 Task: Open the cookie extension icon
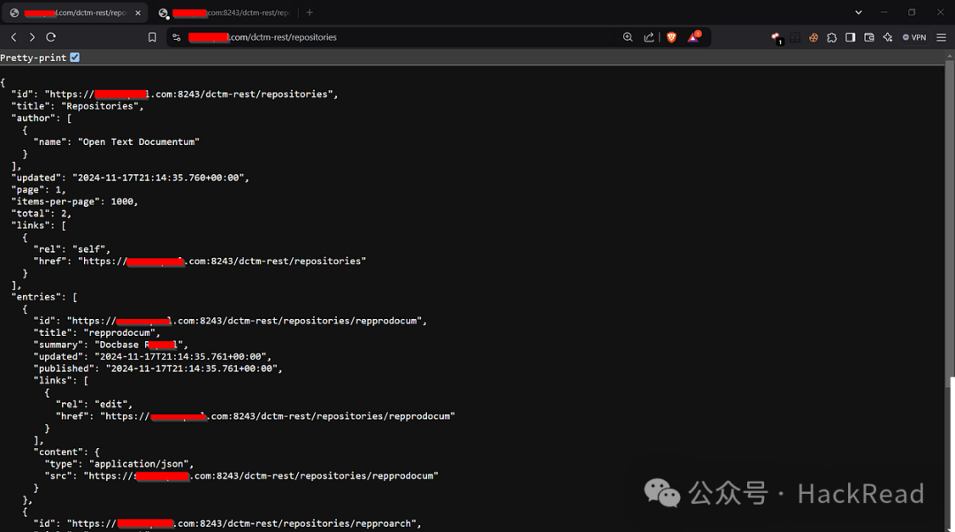coord(814,37)
